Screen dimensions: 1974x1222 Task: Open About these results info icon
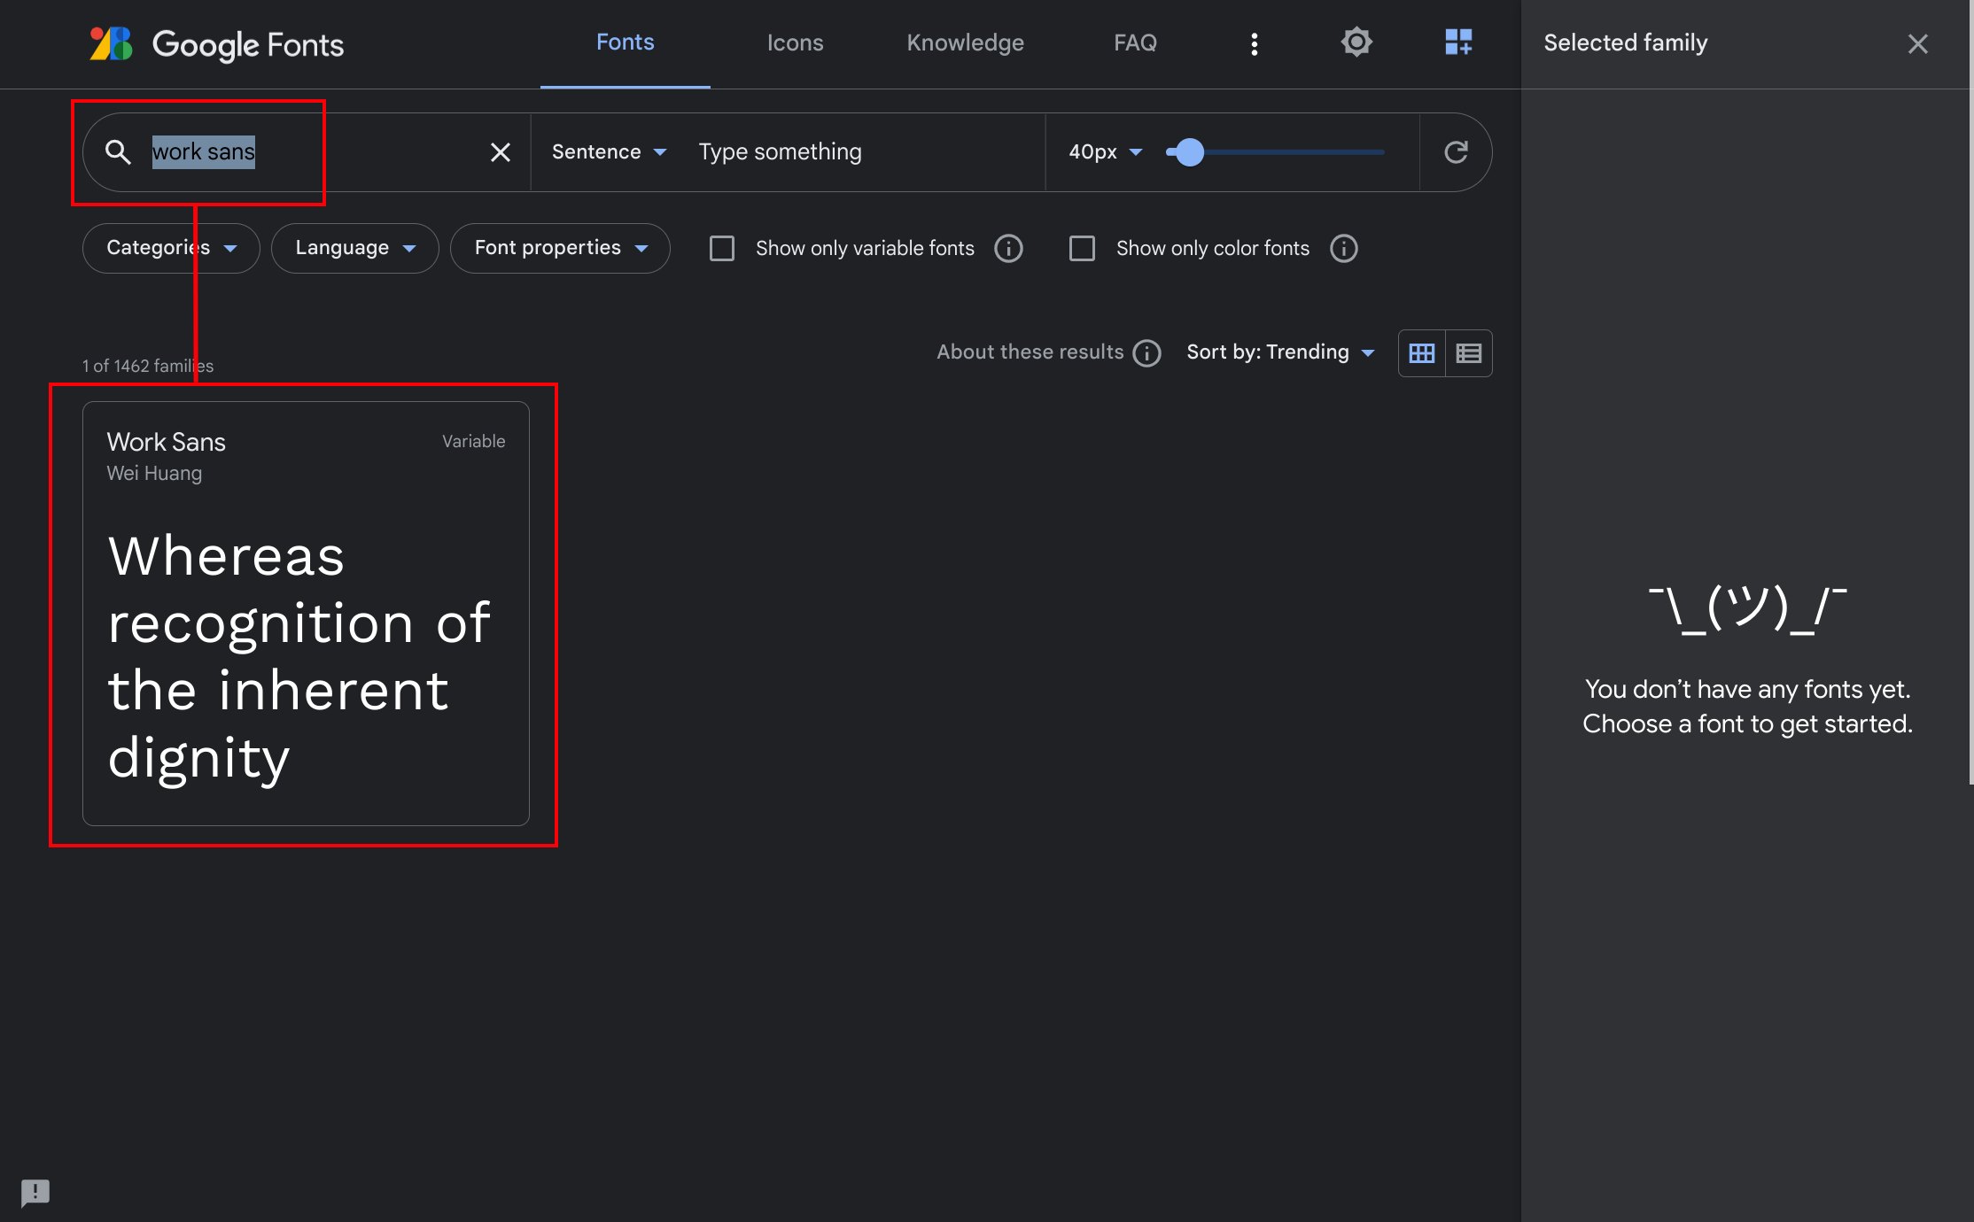coord(1147,353)
